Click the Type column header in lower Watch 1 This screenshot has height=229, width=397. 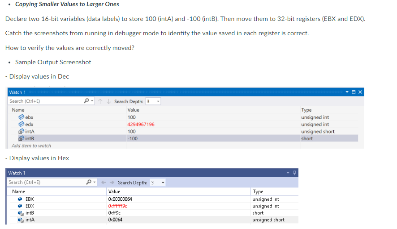click(258, 192)
